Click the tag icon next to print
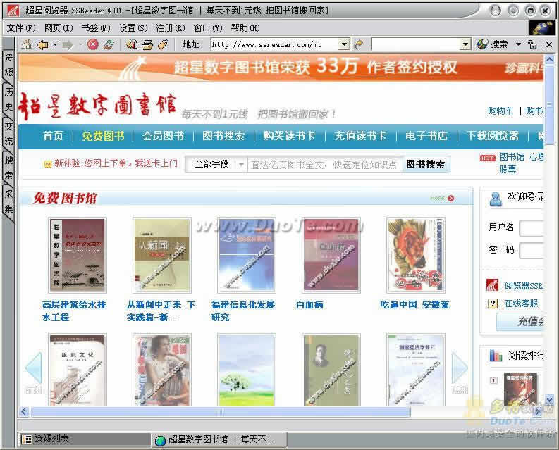The image size is (559, 450). tap(164, 44)
